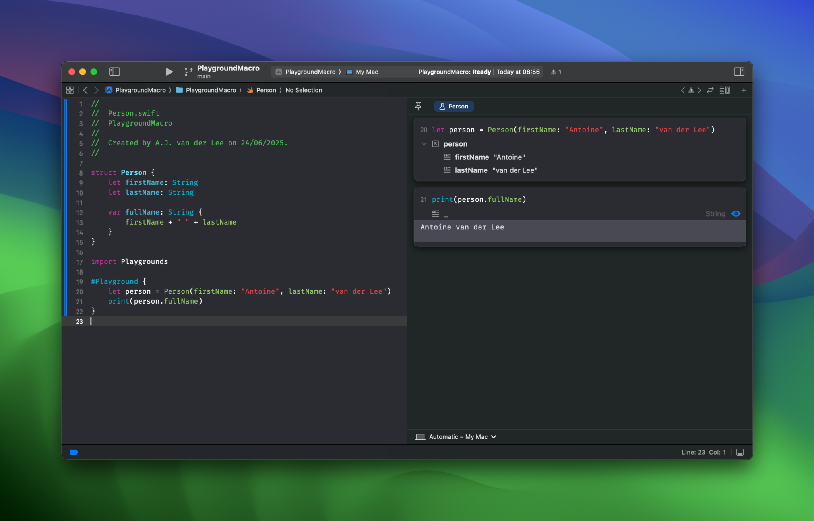Click the warning indicator in the toolbar
This screenshot has width=814, height=521.
556,72
